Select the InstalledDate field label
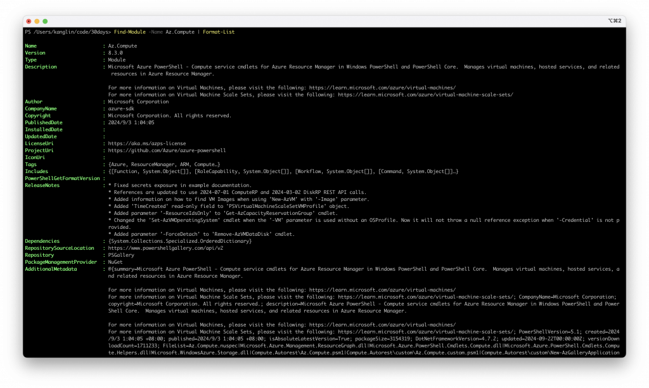Viewport: 649px width, 388px height. (44, 129)
